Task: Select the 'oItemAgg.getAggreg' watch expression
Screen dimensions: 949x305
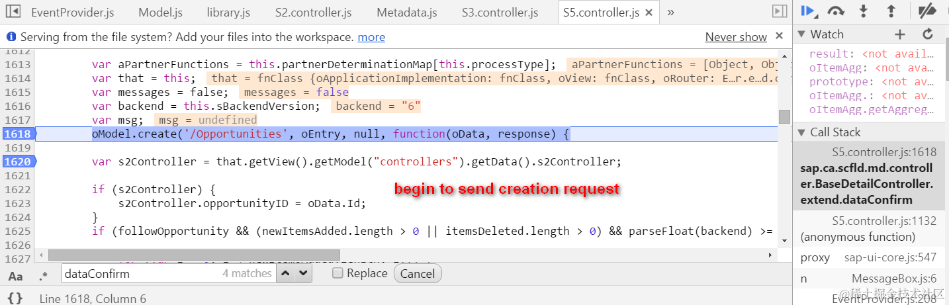Action: [872, 110]
